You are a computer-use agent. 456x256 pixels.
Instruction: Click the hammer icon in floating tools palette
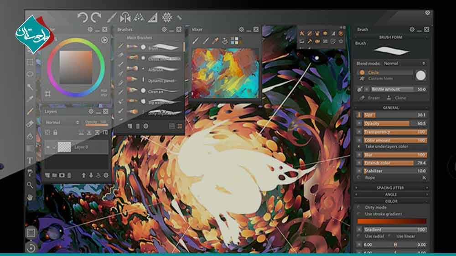pos(310,42)
